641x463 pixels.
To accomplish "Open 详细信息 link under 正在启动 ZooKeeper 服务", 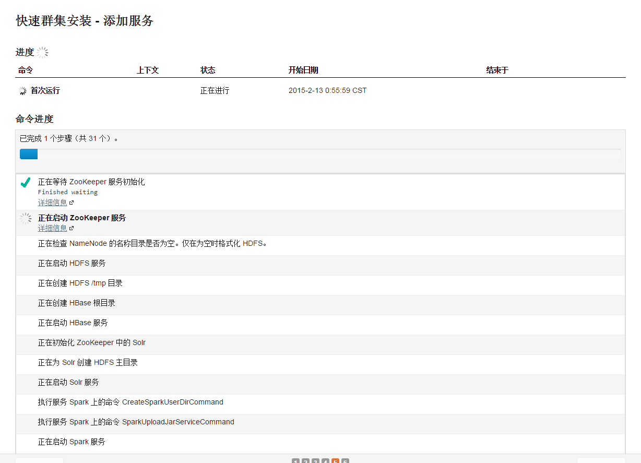I will click(52, 228).
